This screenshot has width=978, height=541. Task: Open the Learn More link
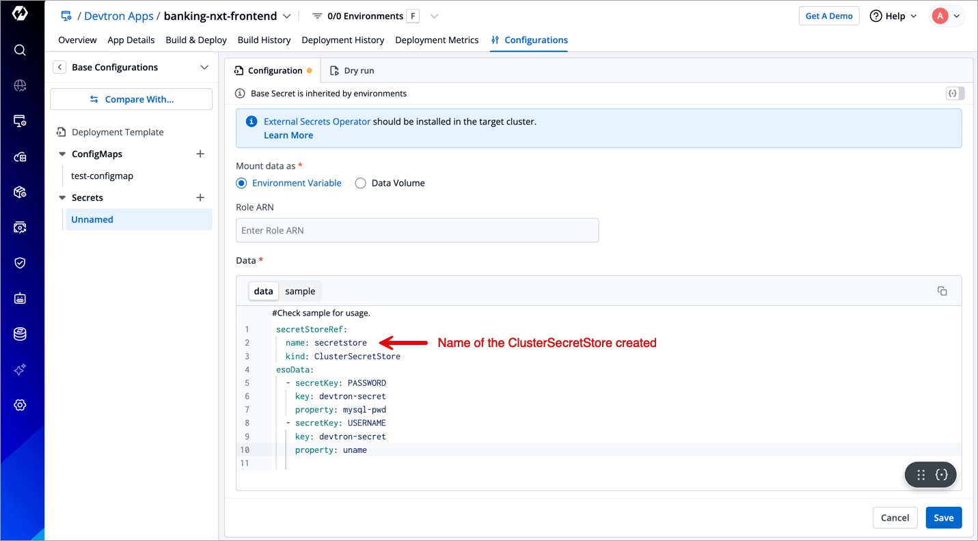tap(288, 135)
